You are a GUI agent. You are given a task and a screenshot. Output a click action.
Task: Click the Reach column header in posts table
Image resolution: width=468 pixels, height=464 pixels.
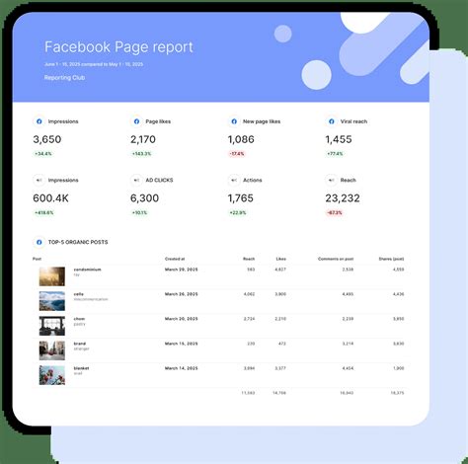click(249, 259)
